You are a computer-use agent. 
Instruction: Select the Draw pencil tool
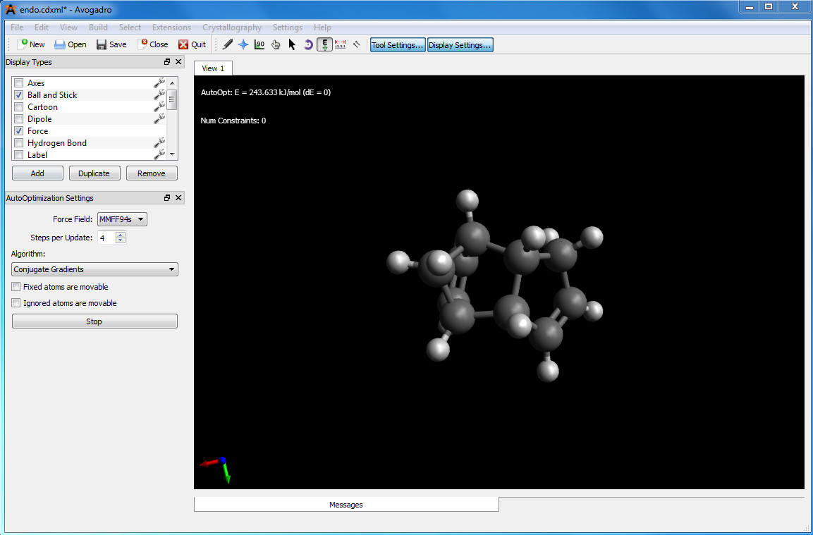click(x=227, y=44)
